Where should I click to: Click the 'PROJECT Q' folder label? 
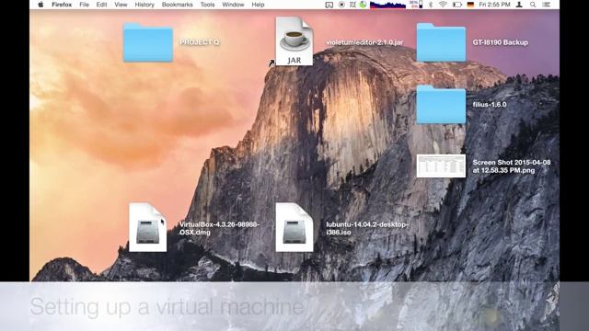click(x=200, y=42)
